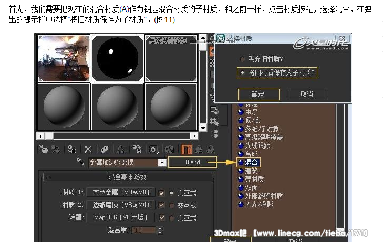383x242 pixels.
Task: Select 交互式 radio for 材质 2
Action: pos(172,205)
